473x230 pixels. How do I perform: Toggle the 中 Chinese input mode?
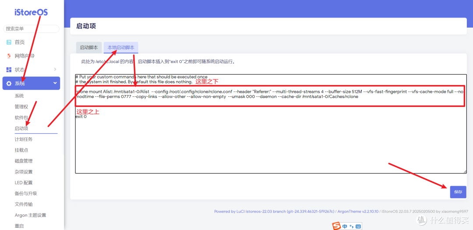345,226
